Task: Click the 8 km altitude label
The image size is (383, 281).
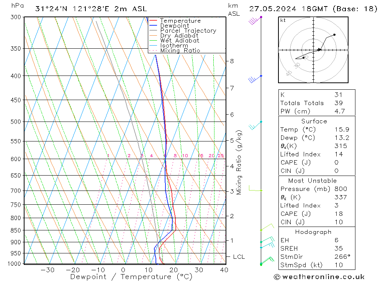Action: (x=232, y=61)
